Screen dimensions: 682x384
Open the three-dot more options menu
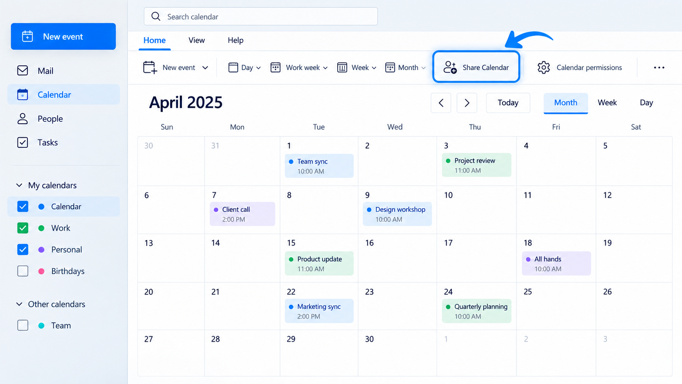tap(659, 67)
